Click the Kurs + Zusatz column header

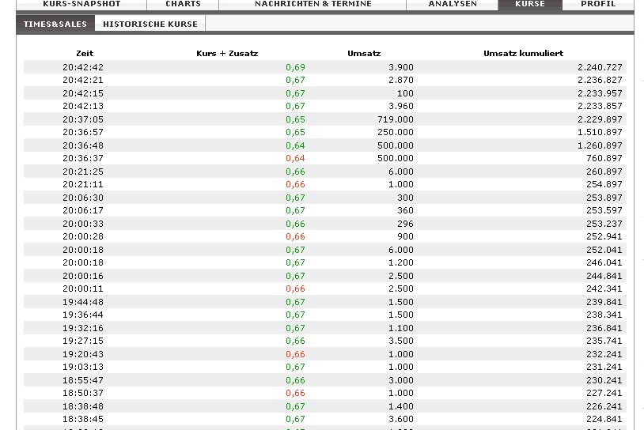227,53
